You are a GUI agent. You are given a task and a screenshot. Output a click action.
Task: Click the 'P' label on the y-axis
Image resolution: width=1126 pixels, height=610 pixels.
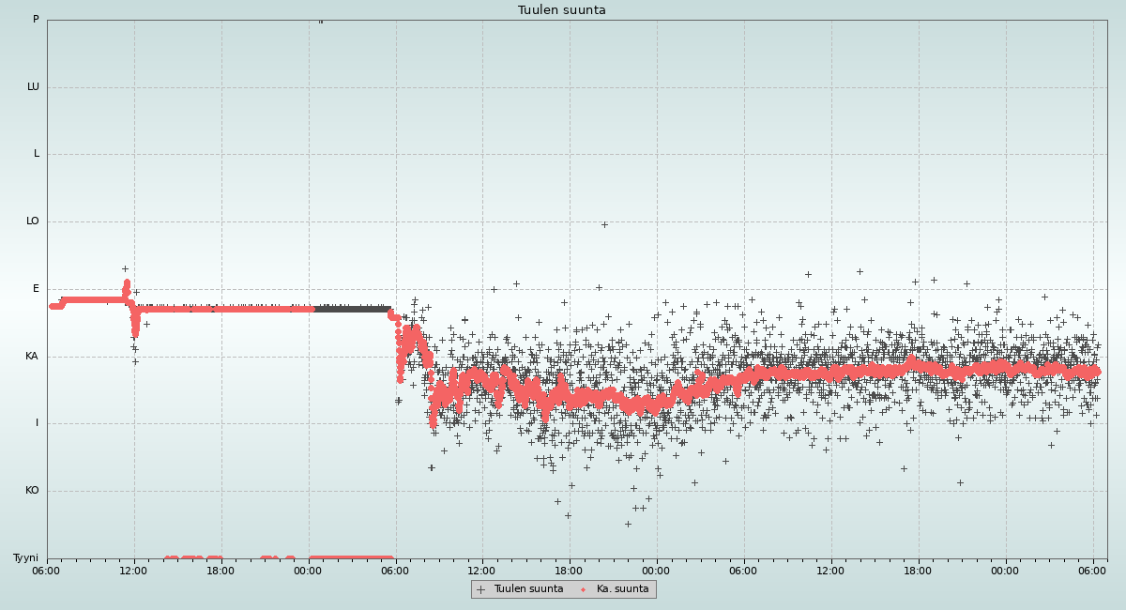tap(36, 20)
